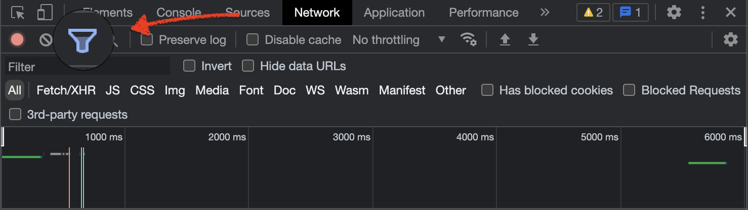Click the clear network log icon
The width and height of the screenshot is (748, 210).
pos(46,40)
